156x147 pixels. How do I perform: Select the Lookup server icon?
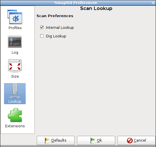(x=15, y=91)
